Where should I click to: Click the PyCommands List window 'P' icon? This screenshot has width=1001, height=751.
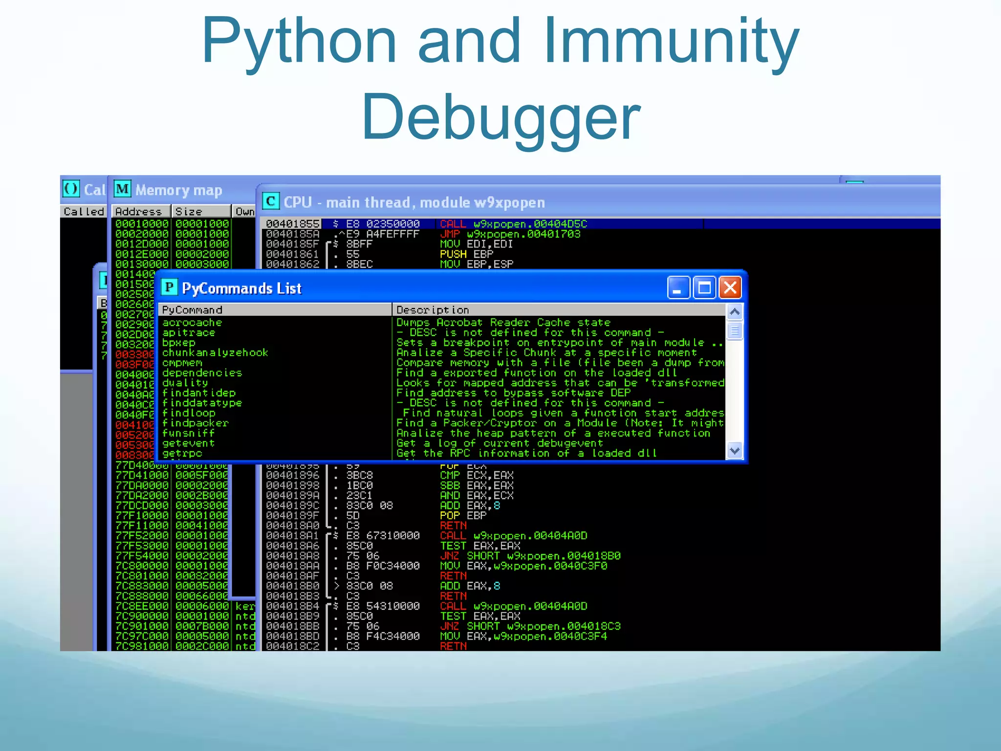coord(170,287)
